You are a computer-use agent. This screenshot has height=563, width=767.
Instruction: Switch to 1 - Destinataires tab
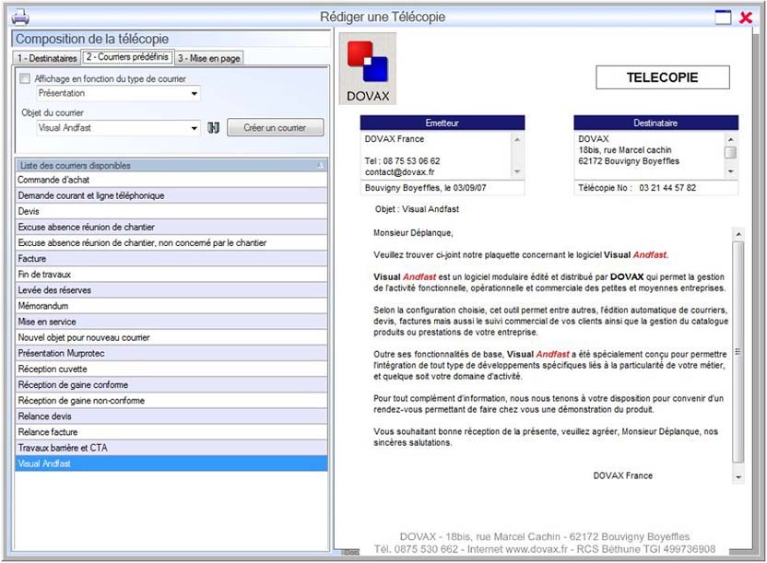[x=47, y=58]
